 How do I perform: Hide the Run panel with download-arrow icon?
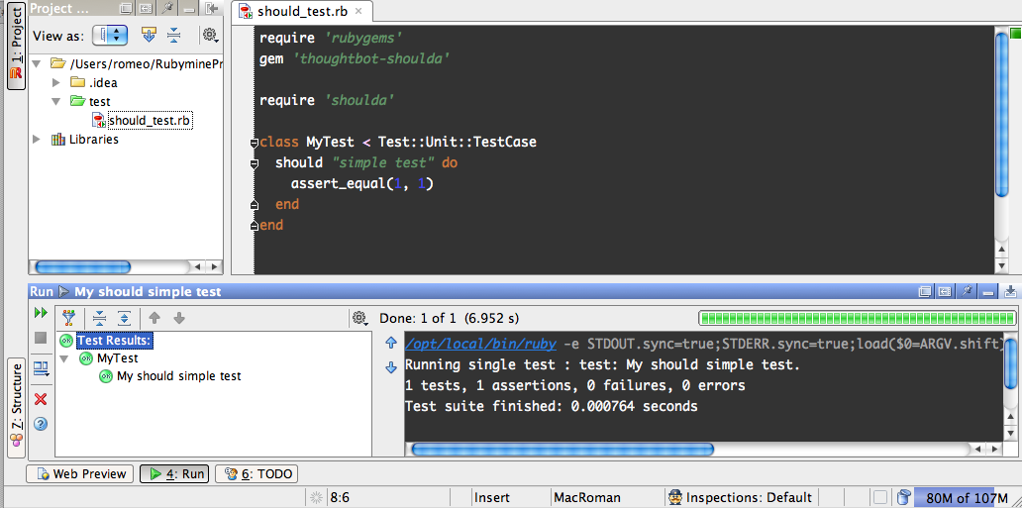[1011, 291]
